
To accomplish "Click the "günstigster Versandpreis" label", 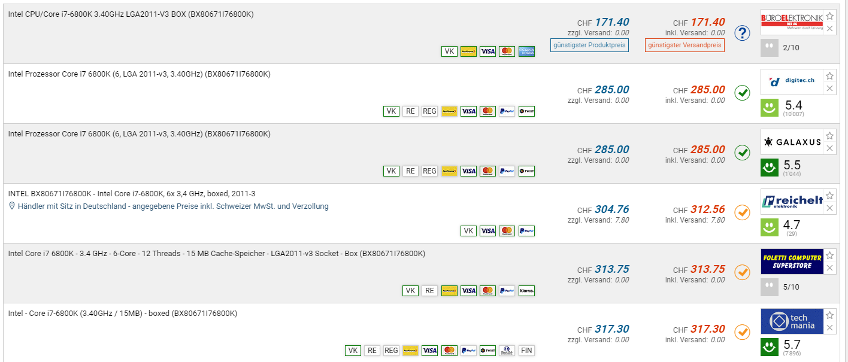I will click(685, 45).
